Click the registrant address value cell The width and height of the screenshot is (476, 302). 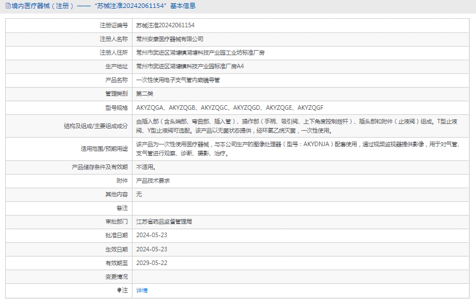200,53
